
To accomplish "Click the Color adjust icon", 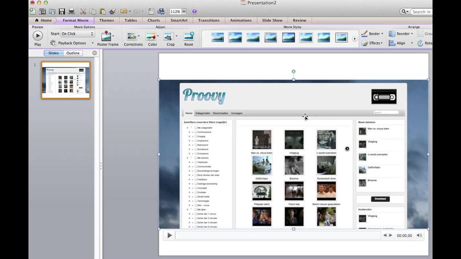I will [x=151, y=36].
